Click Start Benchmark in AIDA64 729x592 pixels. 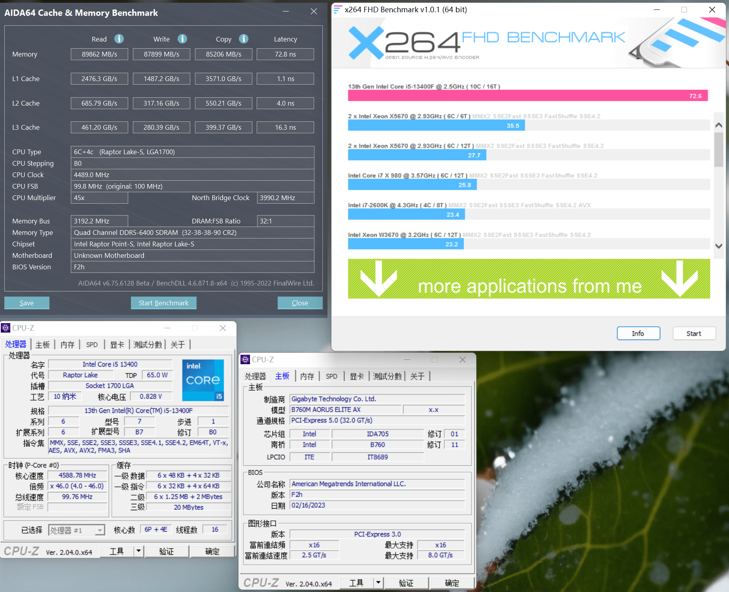tap(164, 303)
